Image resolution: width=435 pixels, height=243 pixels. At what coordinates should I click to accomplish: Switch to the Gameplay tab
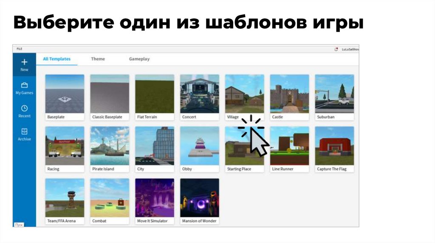pyautogui.click(x=139, y=59)
